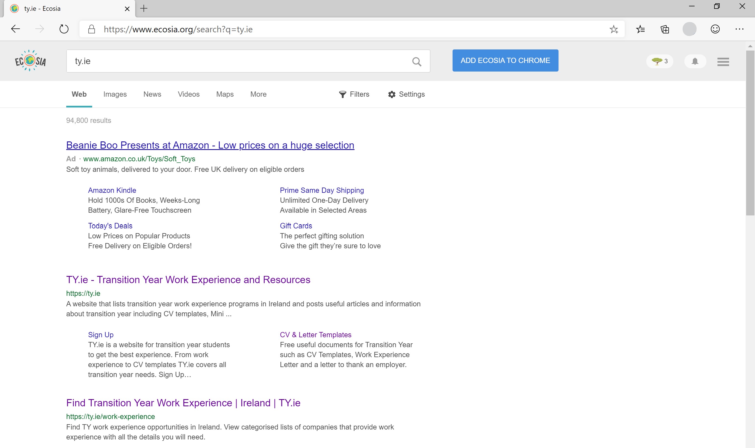755x448 pixels.
Task: Click the https://ty.ie green URL
Action: [x=83, y=293]
